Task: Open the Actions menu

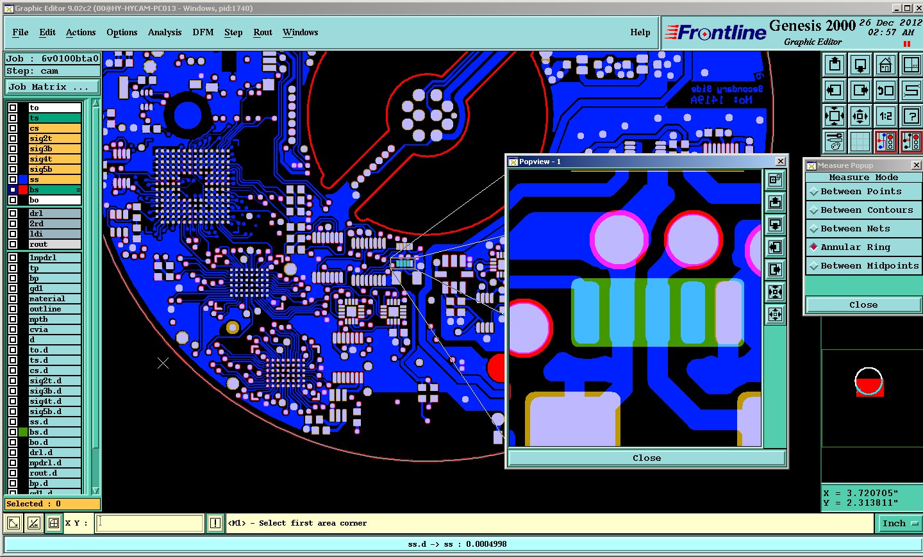Action: tap(81, 33)
